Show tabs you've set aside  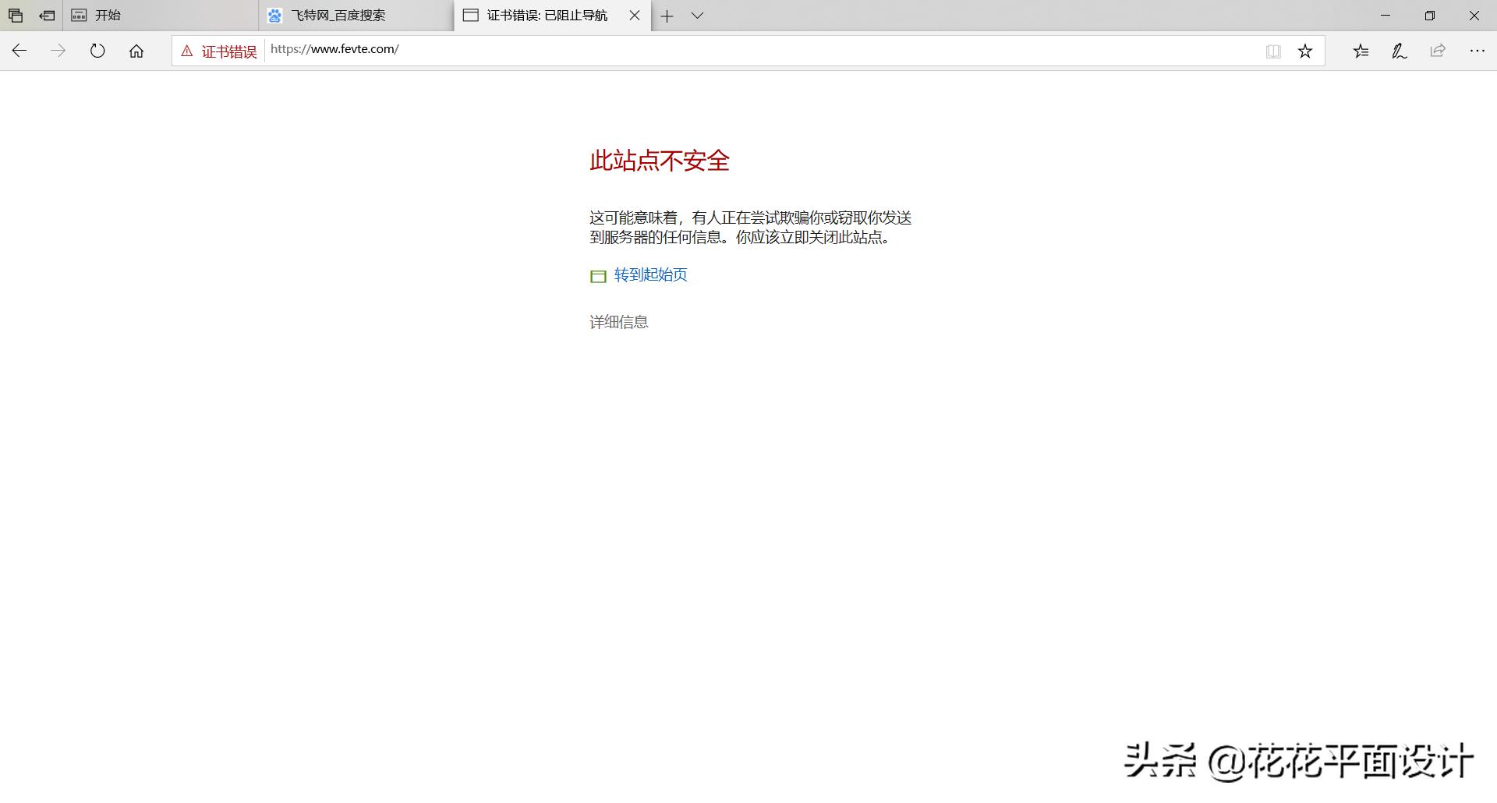click(x=46, y=15)
